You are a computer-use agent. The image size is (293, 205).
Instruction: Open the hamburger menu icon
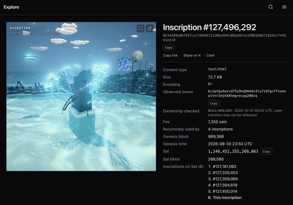click(284, 7)
